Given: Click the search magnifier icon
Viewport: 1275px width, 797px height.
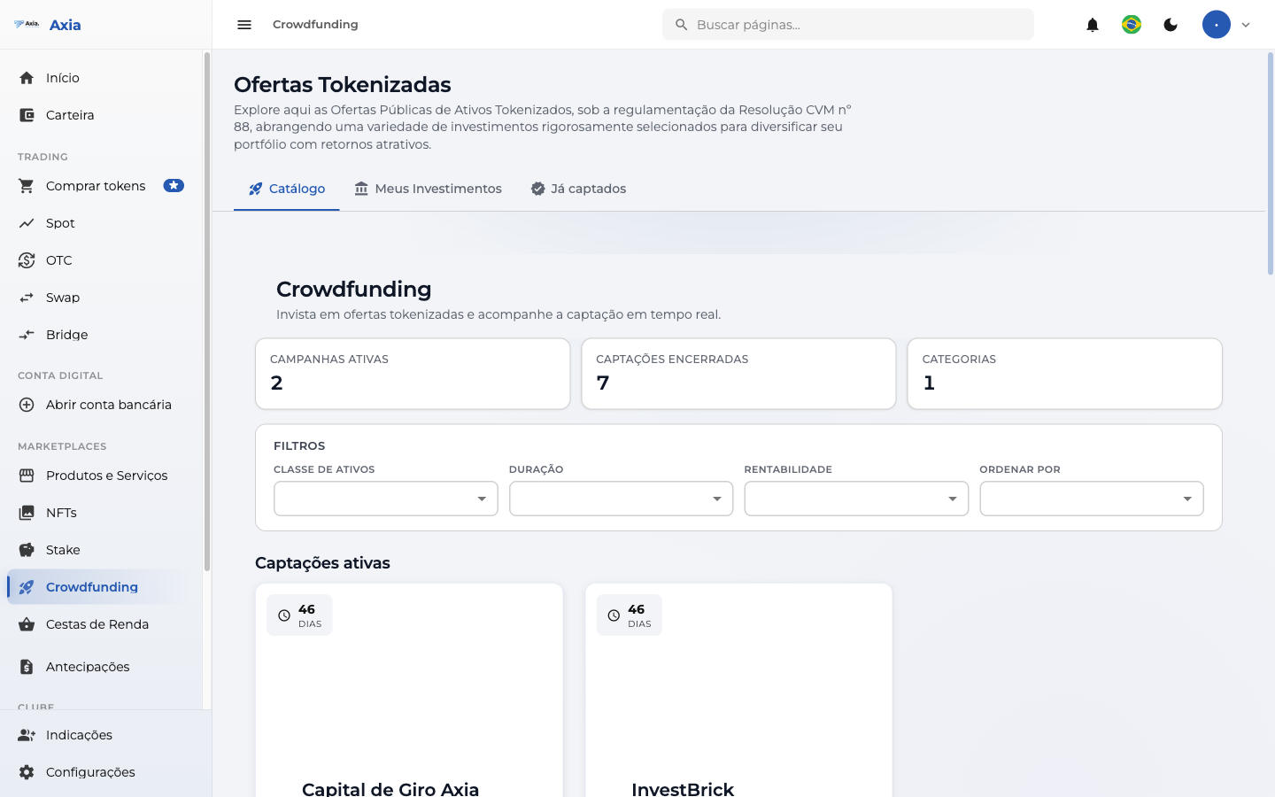Looking at the screenshot, I should tap(681, 25).
